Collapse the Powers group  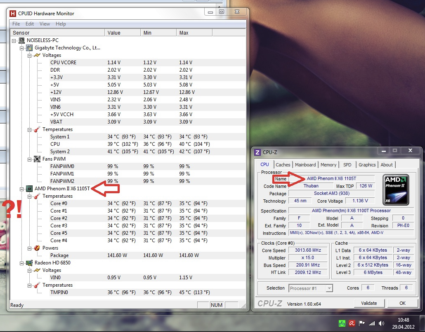pos(30,248)
